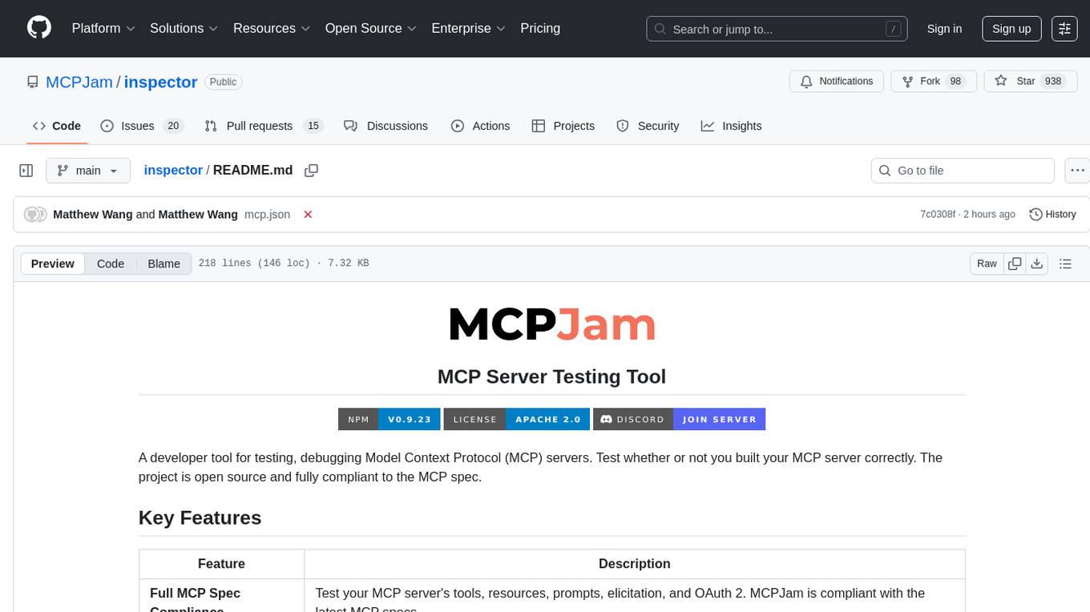This screenshot has height=612, width=1090.
Task: Open the main branch selector dropdown
Action: click(x=88, y=171)
